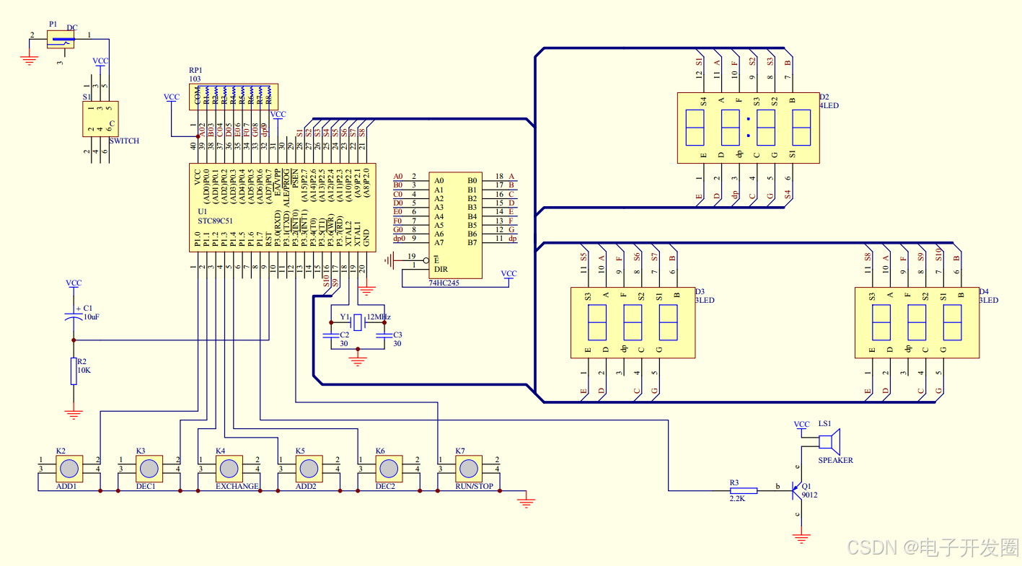The height and width of the screenshot is (566, 1022).
Task: Select the LS1 speaker symbol
Action: coord(829,441)
